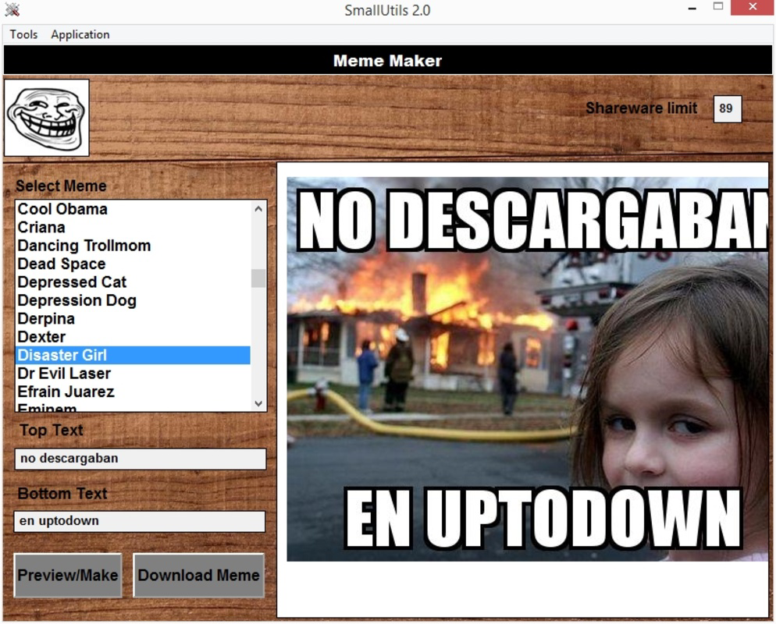Click the Disaster Girl meme preview image

(527, 370)
